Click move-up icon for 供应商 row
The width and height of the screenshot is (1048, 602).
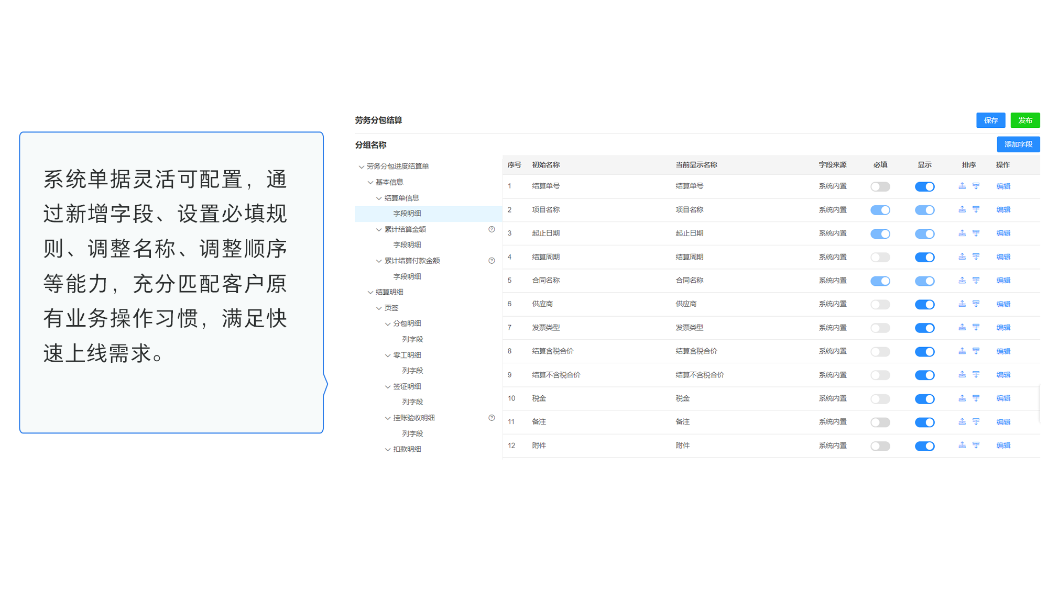[x=962, y=304]
